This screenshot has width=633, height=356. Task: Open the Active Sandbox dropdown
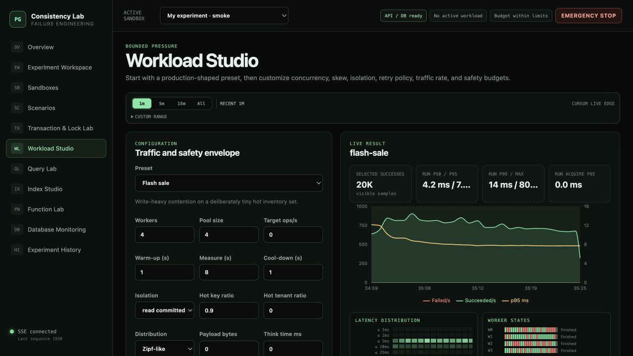click(x=224, y=15)
